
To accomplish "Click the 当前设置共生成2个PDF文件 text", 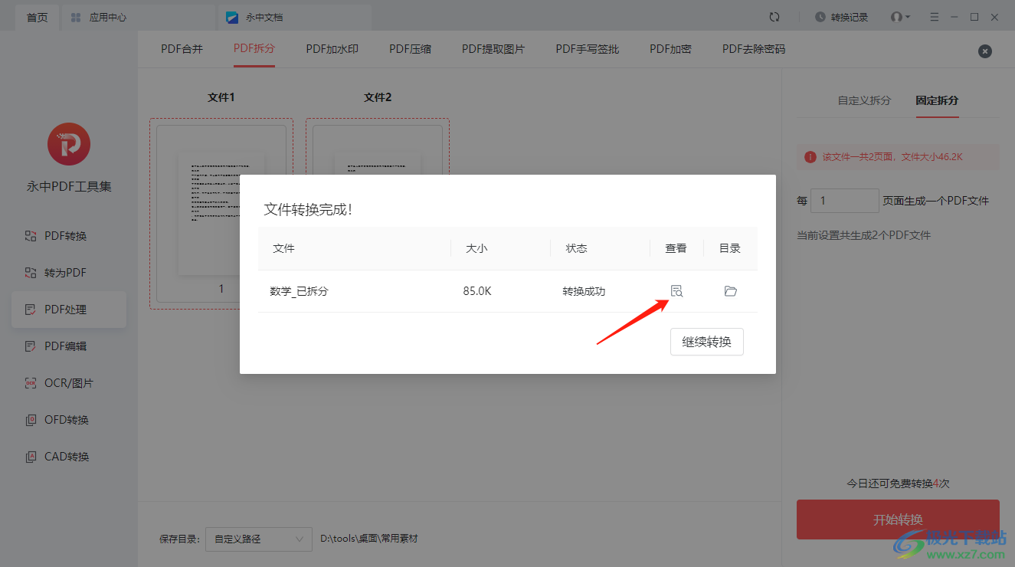I will tap(863, 235).
